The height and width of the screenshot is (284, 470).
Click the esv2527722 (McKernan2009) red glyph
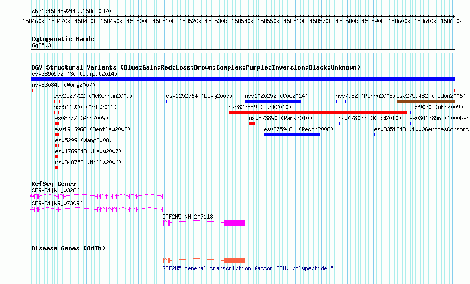click(x=57, y=101)
